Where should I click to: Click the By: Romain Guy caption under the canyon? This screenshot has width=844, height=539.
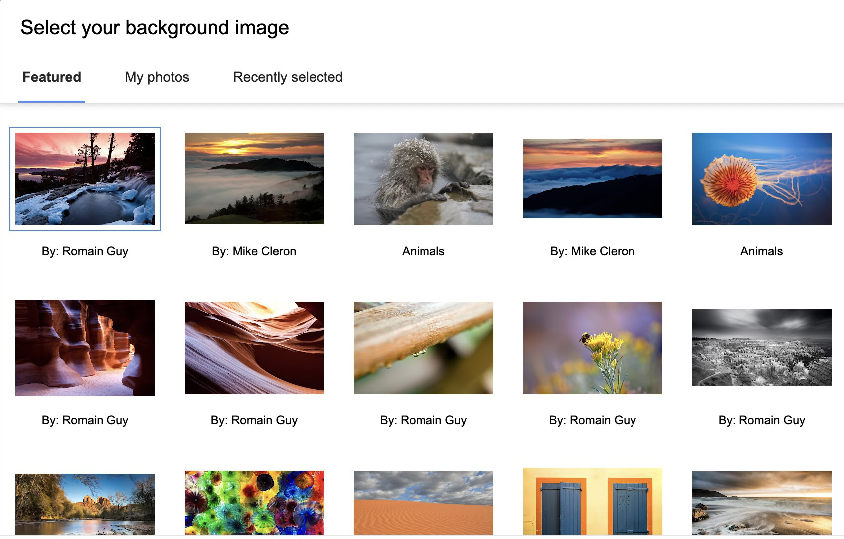coord(85,420)
